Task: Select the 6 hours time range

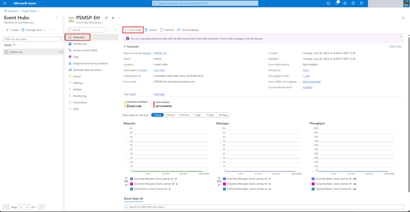Action: coord(170,115)
